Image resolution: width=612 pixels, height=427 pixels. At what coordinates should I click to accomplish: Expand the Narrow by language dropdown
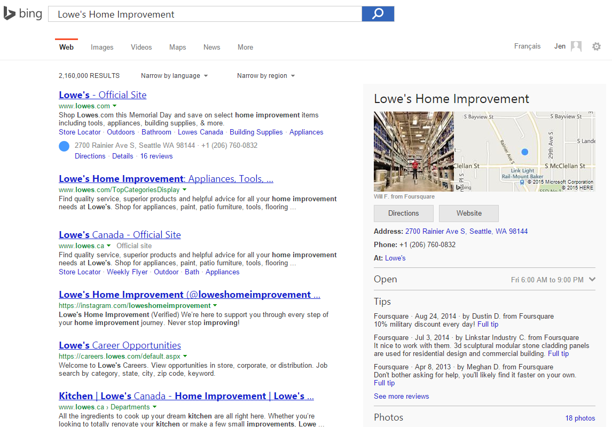(174, 76)
